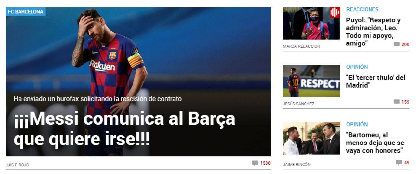This screenshot has height=174, width=416.
Task: View author Jaime Rincón
Action: click(x=297, y=165)
